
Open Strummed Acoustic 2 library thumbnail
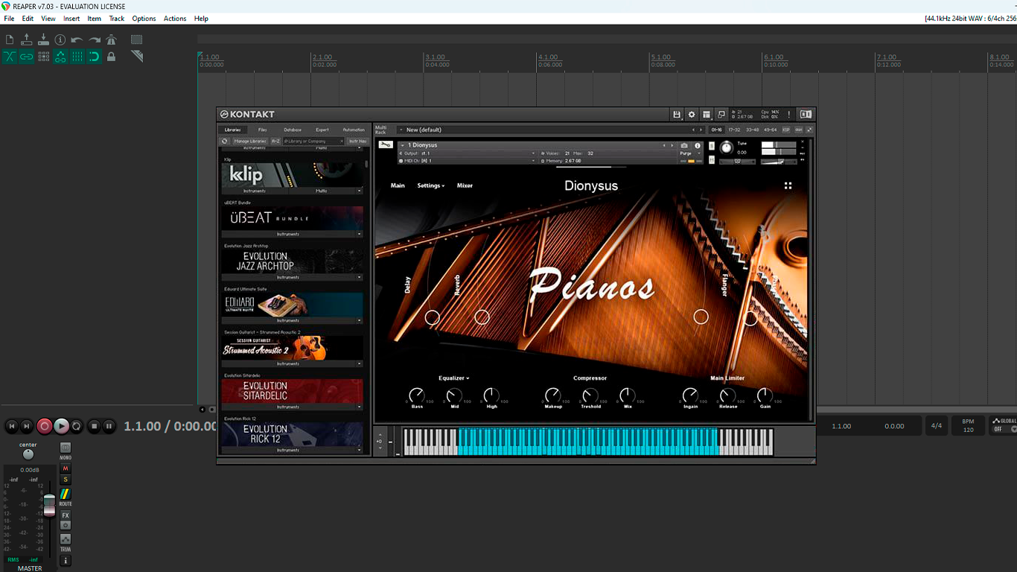coord(293,348)
